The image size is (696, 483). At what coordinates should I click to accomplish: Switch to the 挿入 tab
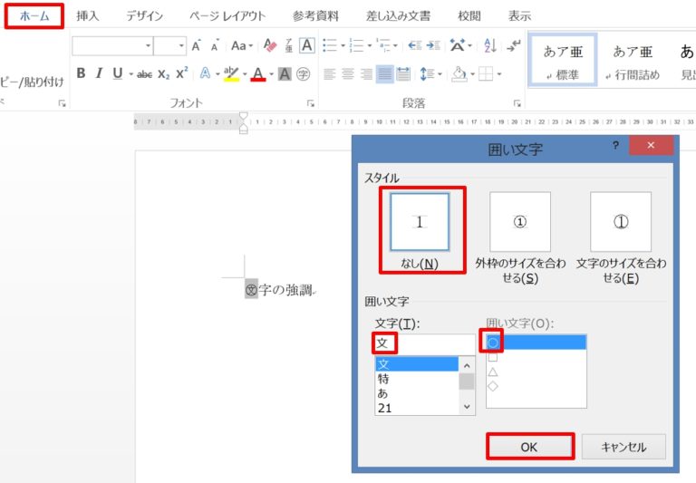tap(88, 16)
